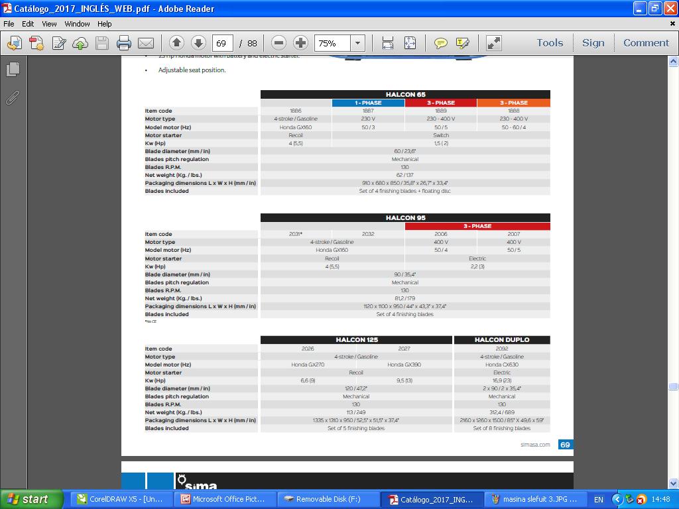Go to the next page with down arrow
The image size is (679, 509).
pyautogui.click(x=198, y=43)
